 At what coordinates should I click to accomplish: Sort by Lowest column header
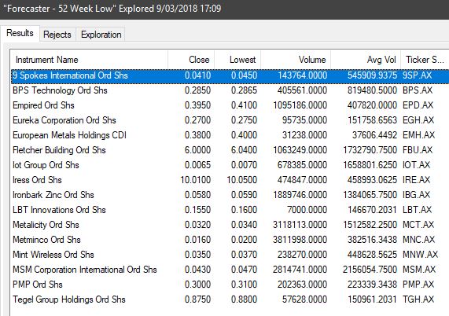(237, 60)
